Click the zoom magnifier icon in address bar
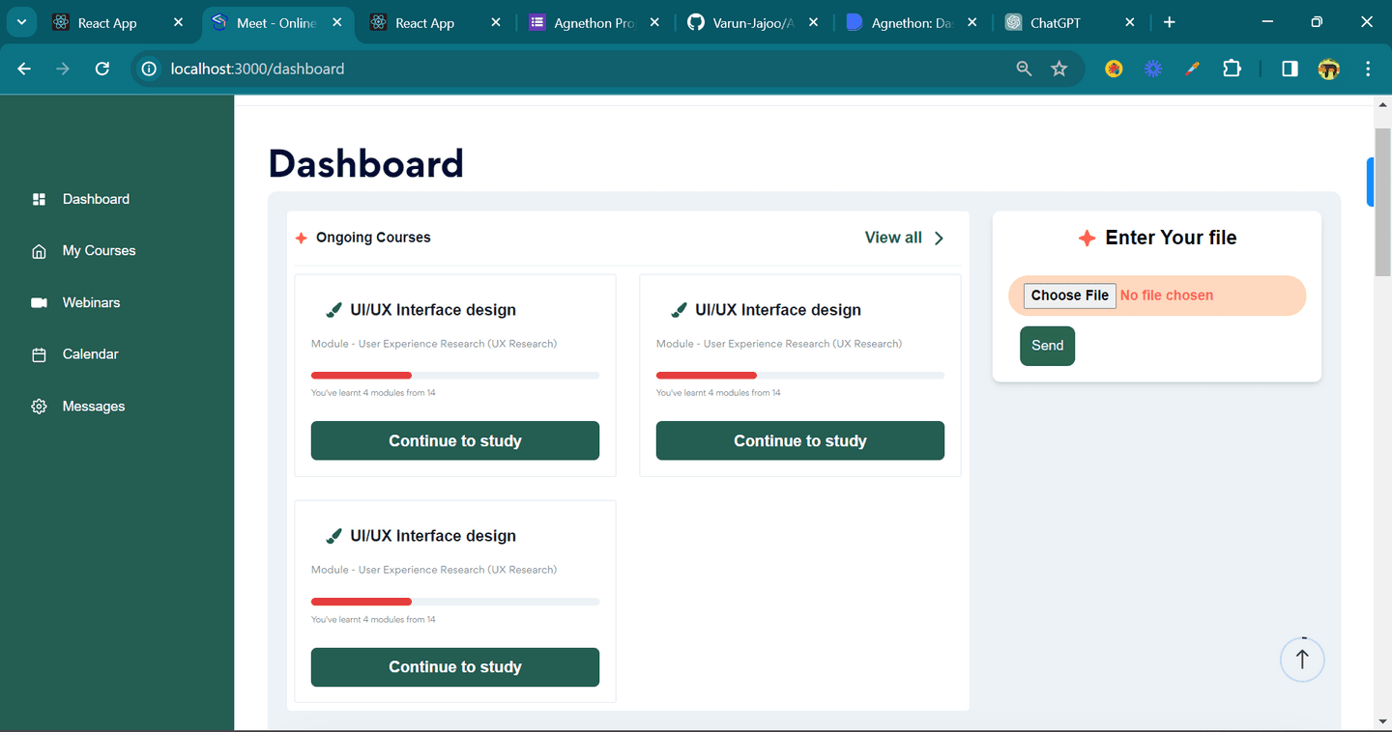 click(x=1024, y=69)
